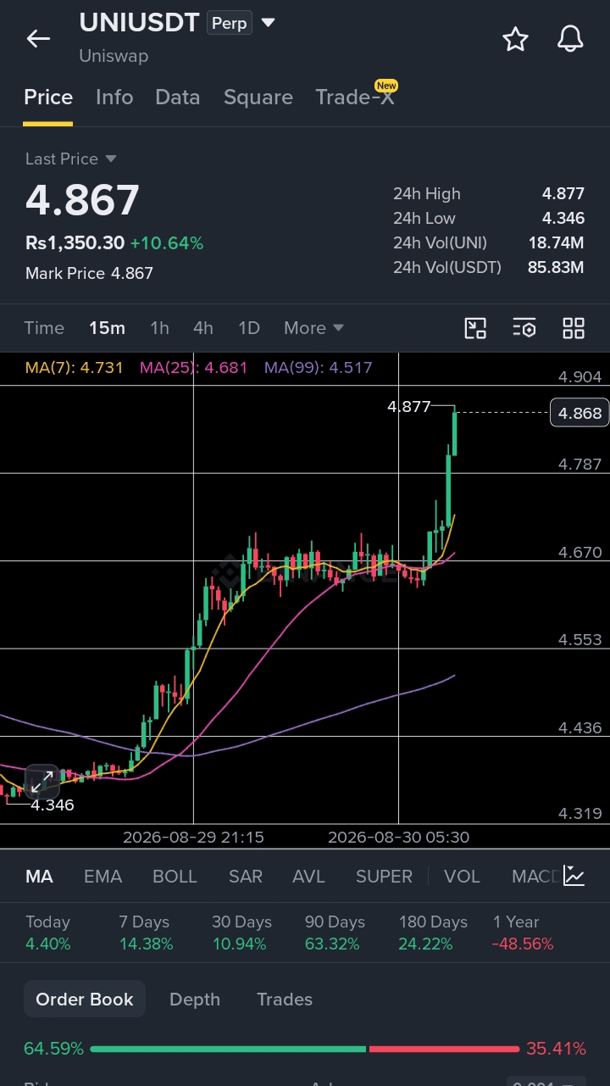Expand chart to fullscreen with diagonal arrows icon

click(x=42, y=782)
